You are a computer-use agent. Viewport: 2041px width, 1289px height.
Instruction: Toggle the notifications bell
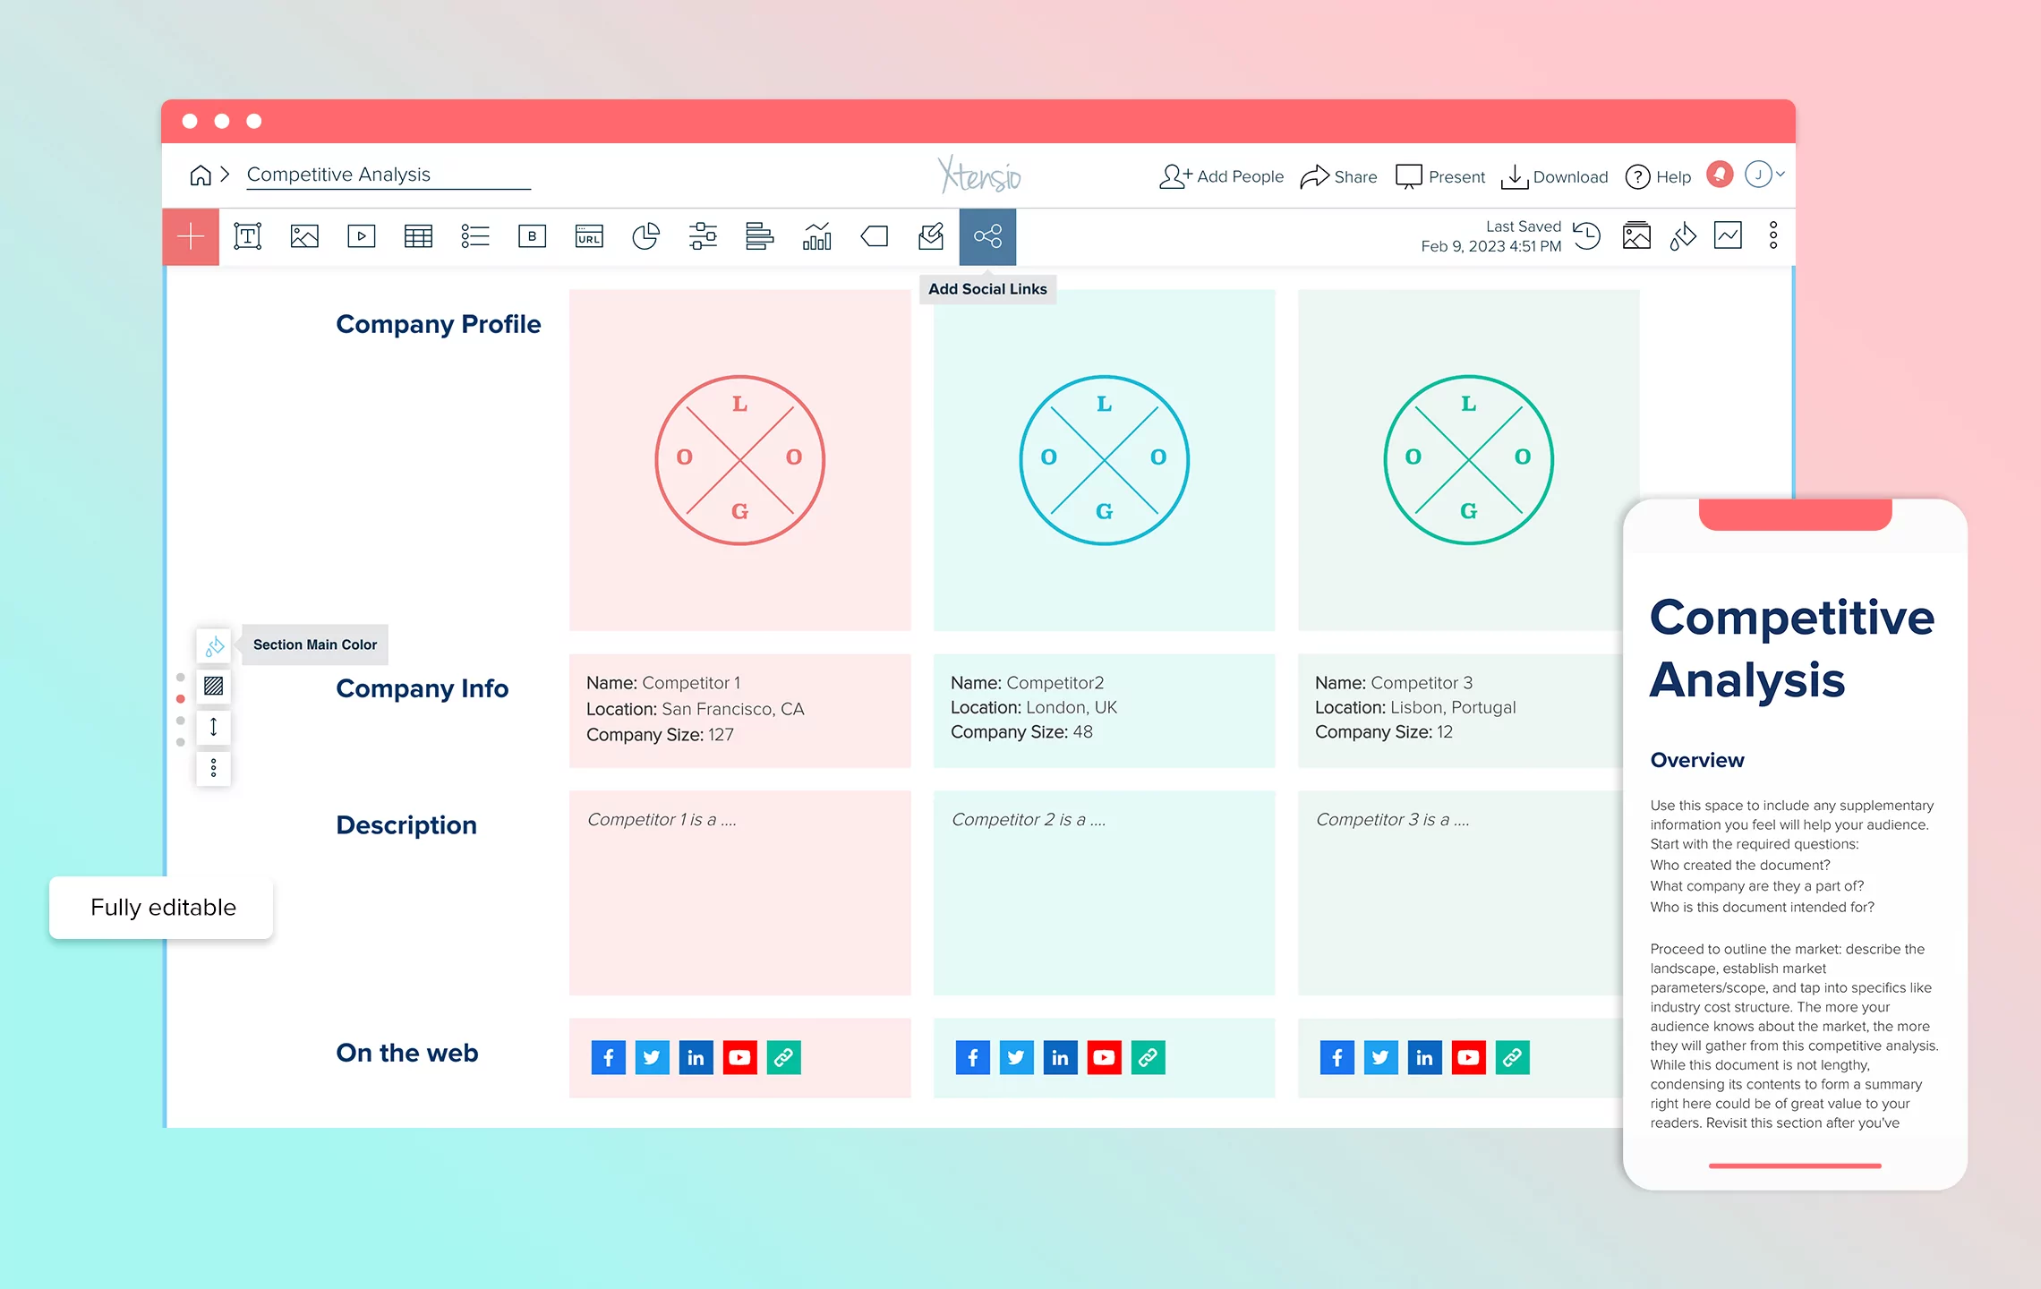pyautogui.click(x=1719, y=174)
